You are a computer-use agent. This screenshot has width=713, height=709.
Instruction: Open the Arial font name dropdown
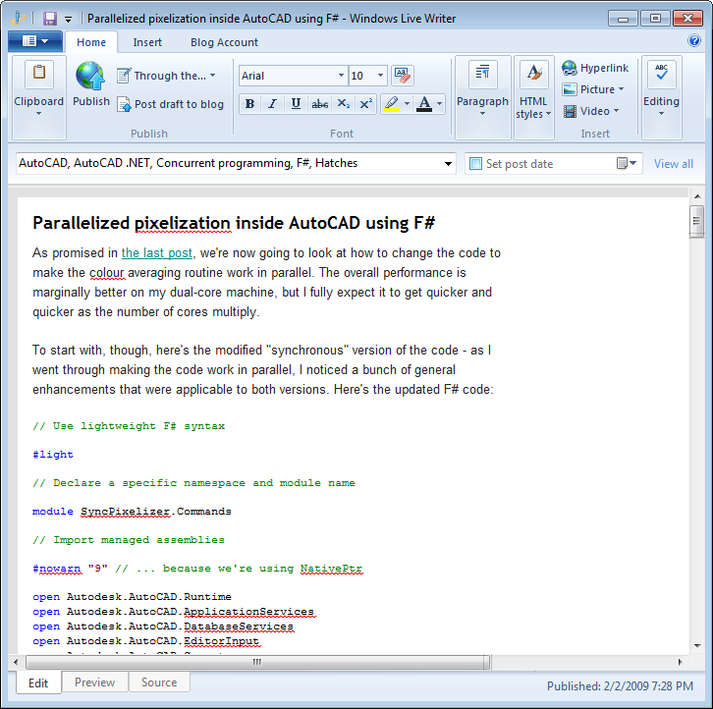coord(341,76)
